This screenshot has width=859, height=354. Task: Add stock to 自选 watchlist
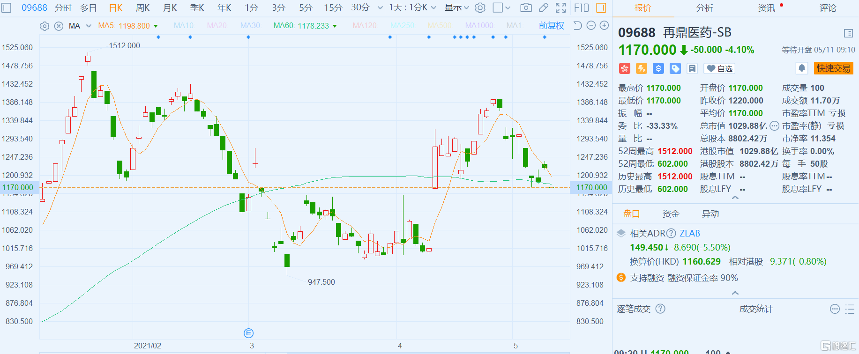[x=720, y=69]
